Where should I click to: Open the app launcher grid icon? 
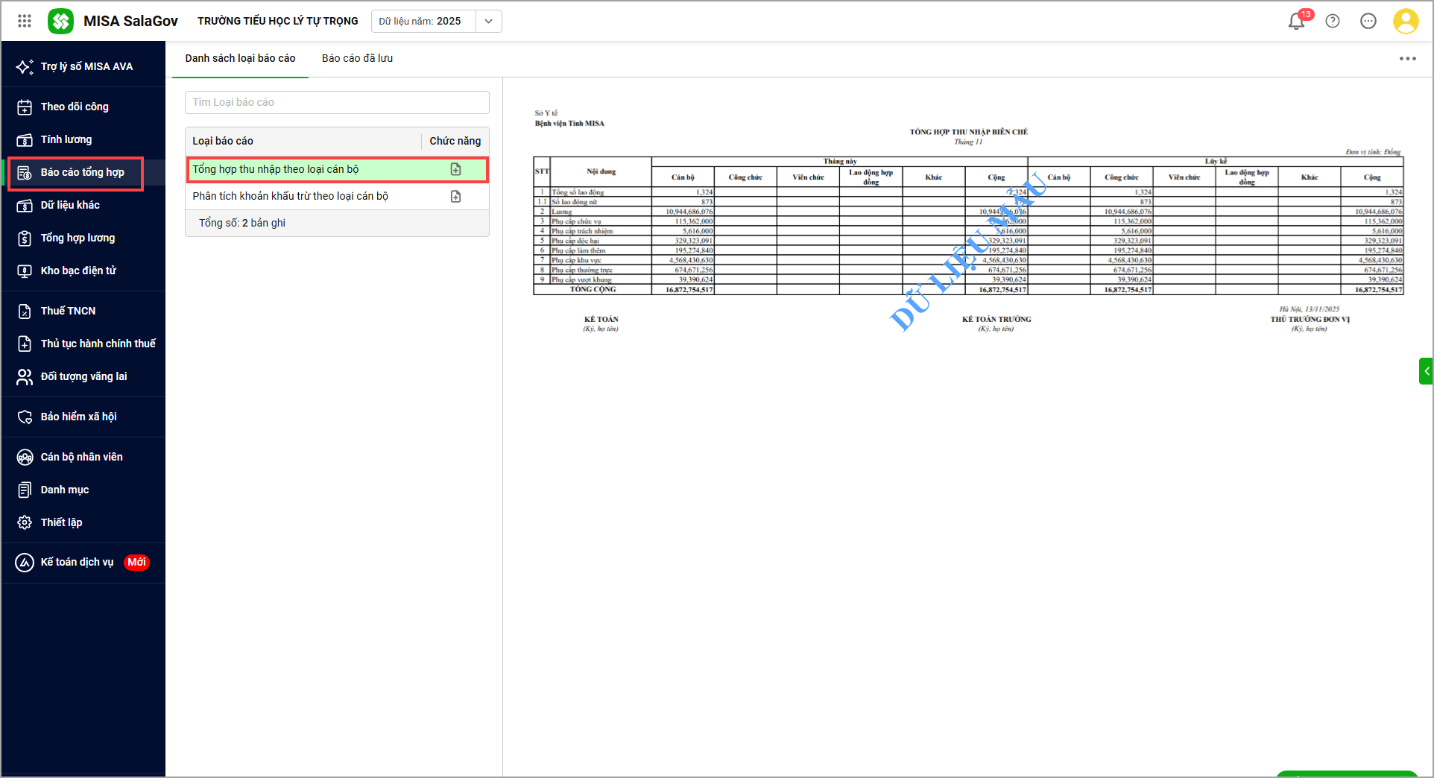[25, 21]
